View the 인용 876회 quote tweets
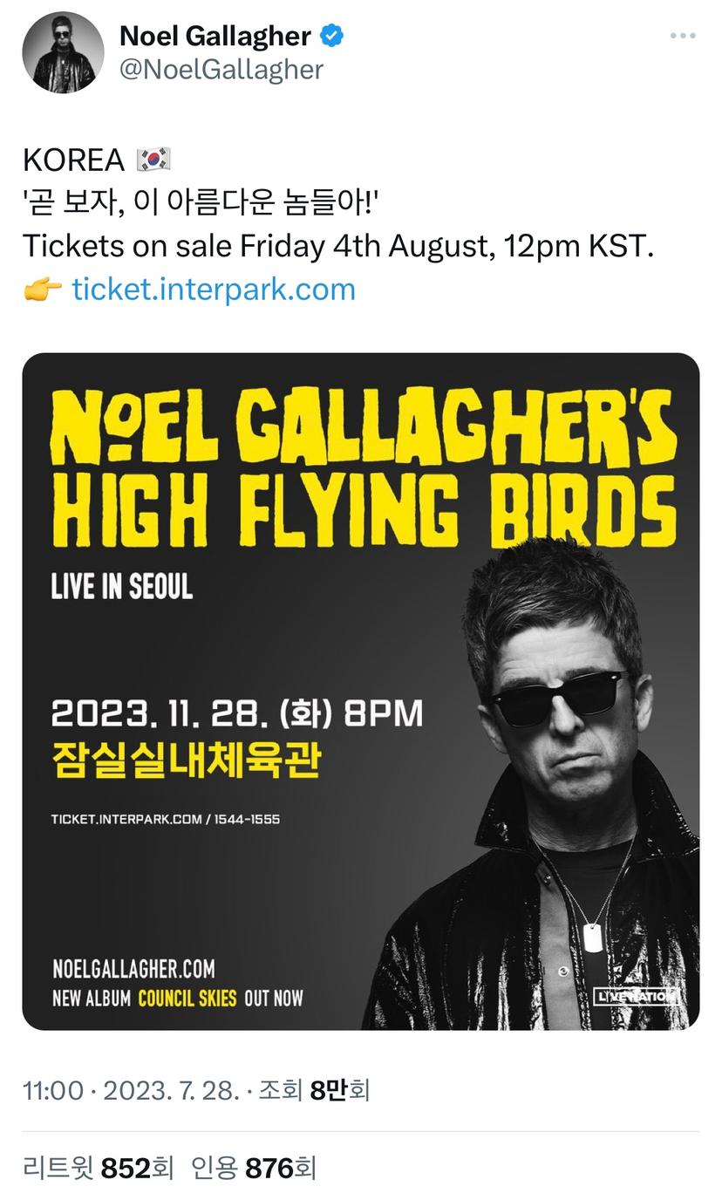722x1200 pixels. click(x=253, y=1167)
